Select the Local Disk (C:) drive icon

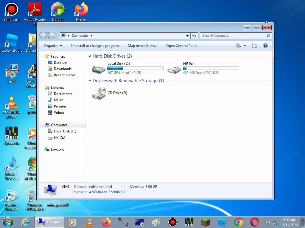(99, 69)
